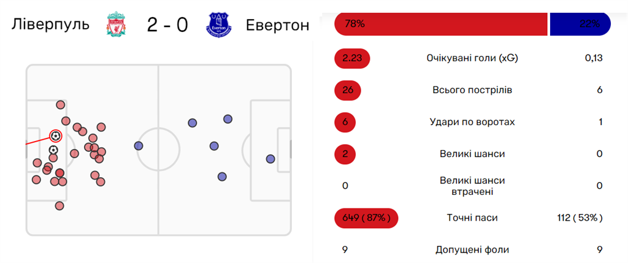628x263 pixels.
Task: Select the Удари по воротах stat label
Action: (472, 122)
